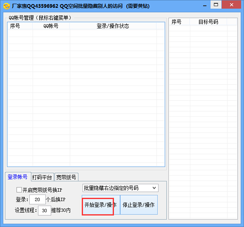244x227 pixels.
Task: Click the 登录/操作状态 column header
Action: coord(113,26)
